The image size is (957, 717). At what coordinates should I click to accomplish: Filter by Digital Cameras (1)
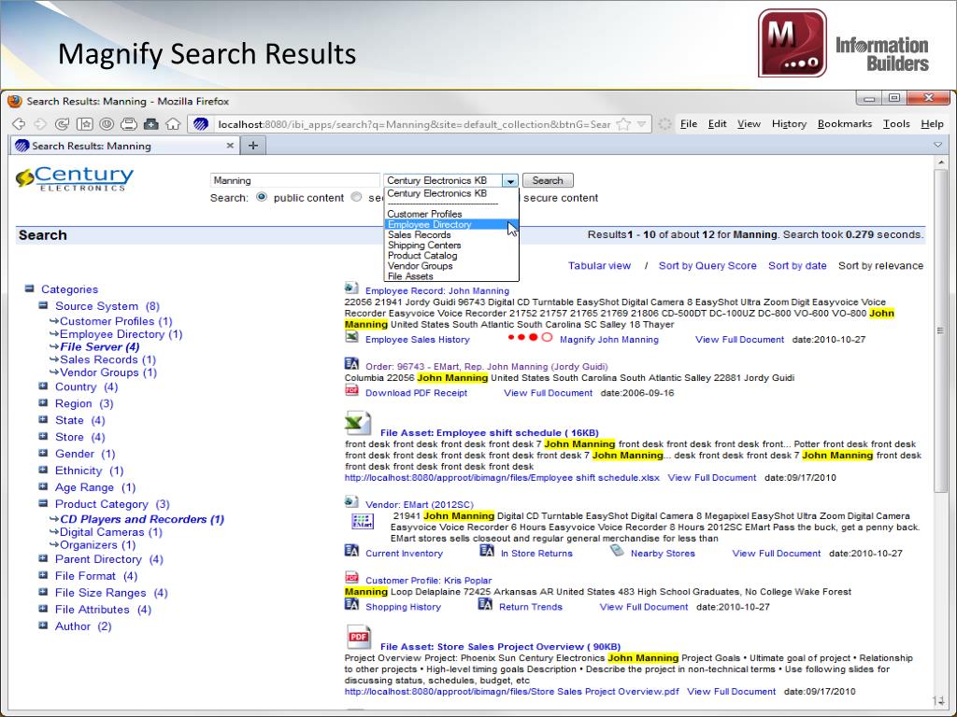[111, 532]
